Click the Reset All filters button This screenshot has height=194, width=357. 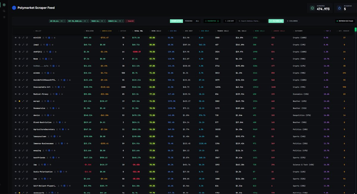[130, 21]
